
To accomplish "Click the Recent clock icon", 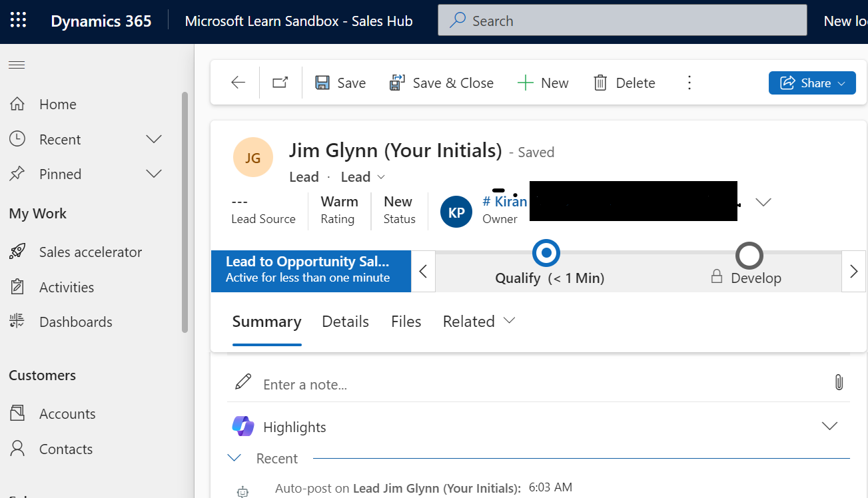I will [x=17, y=139].
